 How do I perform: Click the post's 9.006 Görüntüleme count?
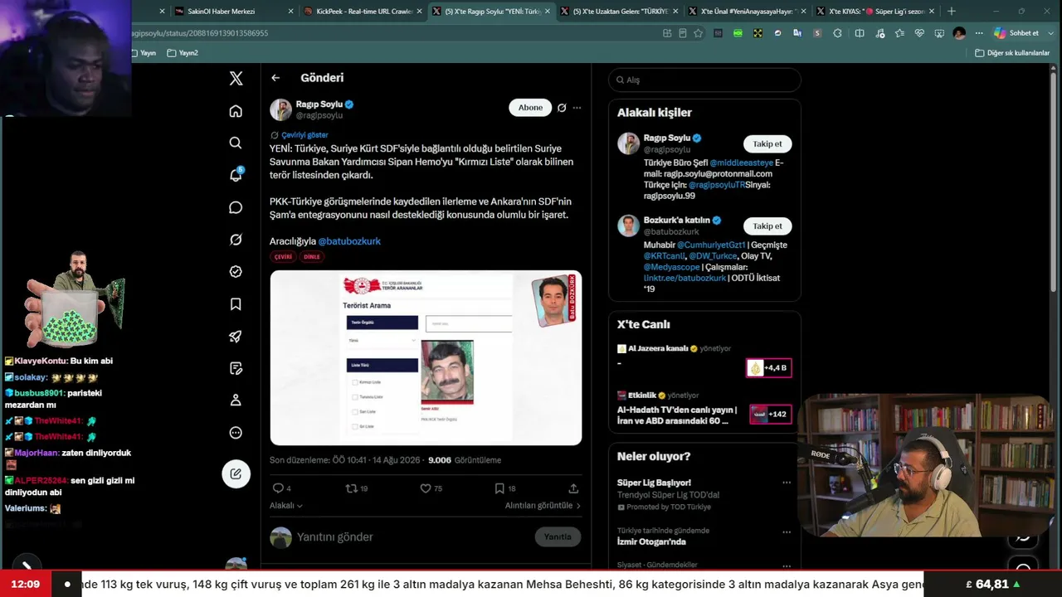tap(464, 460)
